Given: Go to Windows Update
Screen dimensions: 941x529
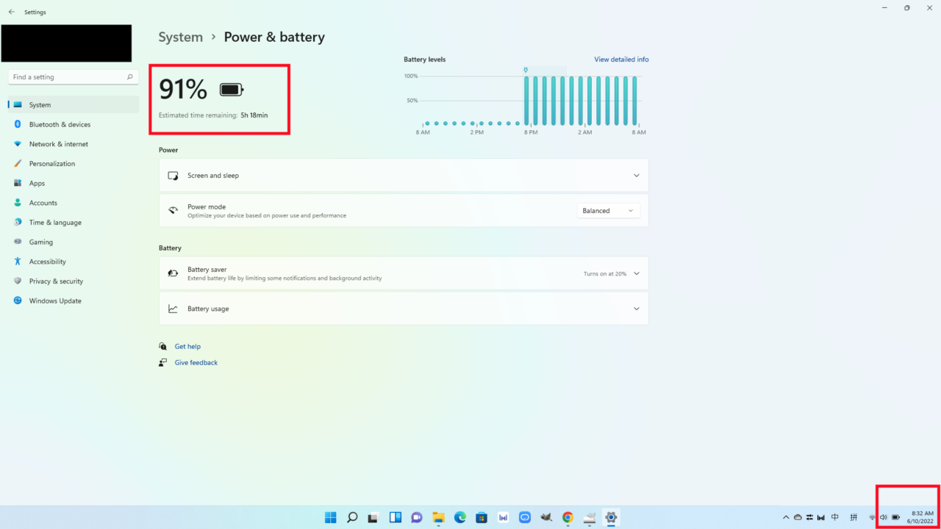Looking at the screenshot, I should [x=74, y=301].
